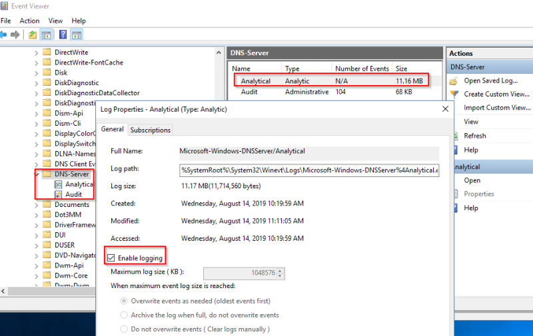Click the Event Viewer title bar icon
The height and width of the screenshot is (336, 533).
(4, 6)
